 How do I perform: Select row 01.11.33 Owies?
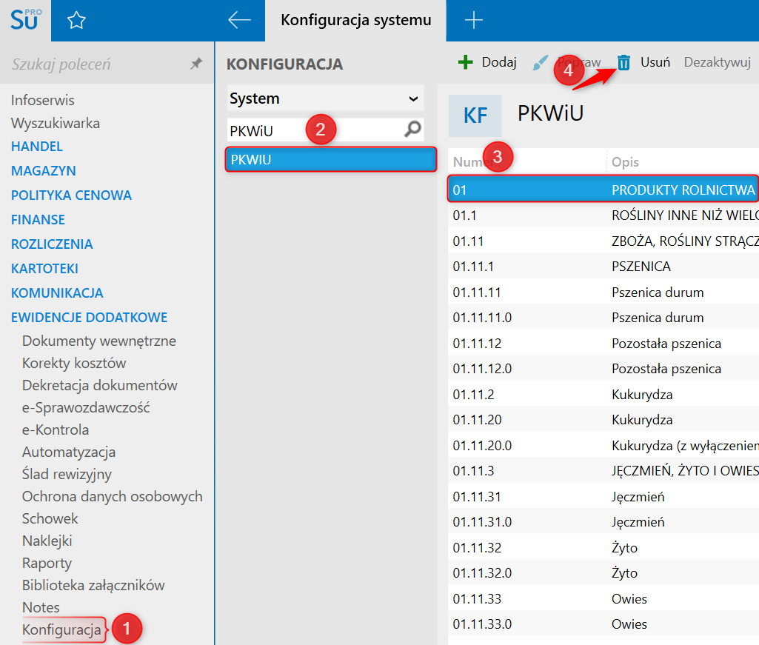603,598
